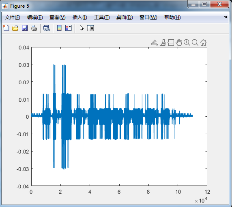Open the Property Inspector panel icon
The height and width of the screenshot is (207, 232).
(90, 28)
